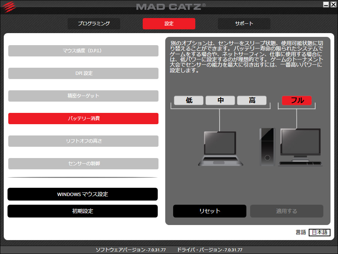
Task: Select マウス感度 (D.P.I.) settings
Action: click(83, 51)
